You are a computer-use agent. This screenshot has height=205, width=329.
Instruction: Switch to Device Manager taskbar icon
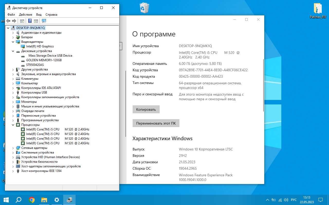69,200
